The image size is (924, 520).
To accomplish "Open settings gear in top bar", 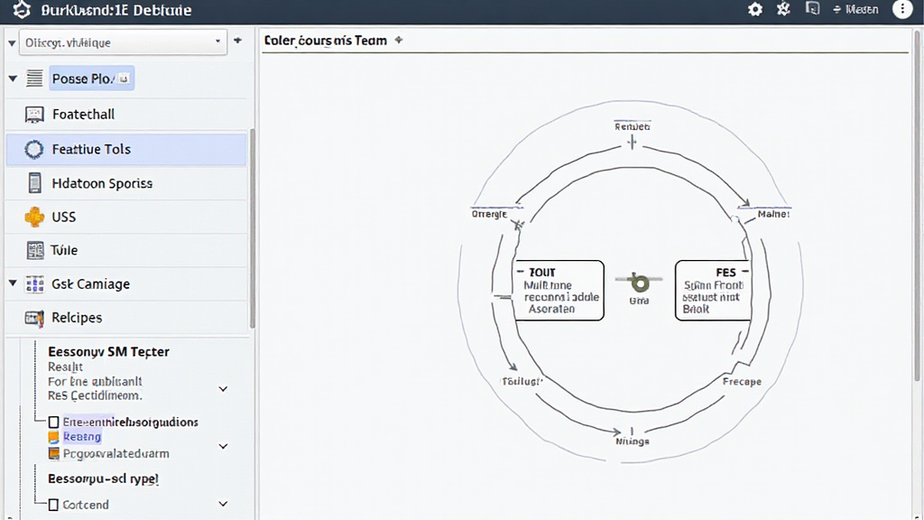I will tap(755, 10).
